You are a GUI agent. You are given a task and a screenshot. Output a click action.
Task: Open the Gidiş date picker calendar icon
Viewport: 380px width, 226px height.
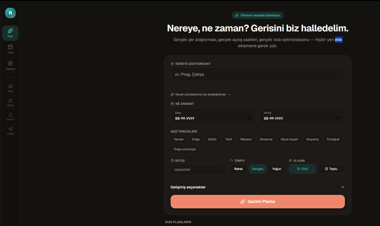click(249, 118)
